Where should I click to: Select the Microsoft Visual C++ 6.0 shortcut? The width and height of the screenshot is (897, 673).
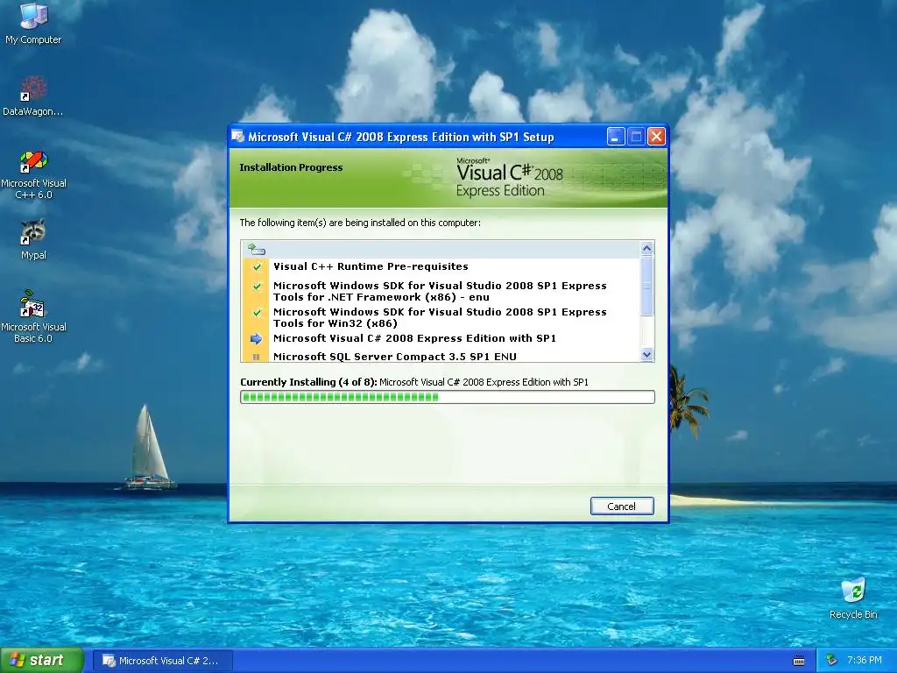pos(33,174)
